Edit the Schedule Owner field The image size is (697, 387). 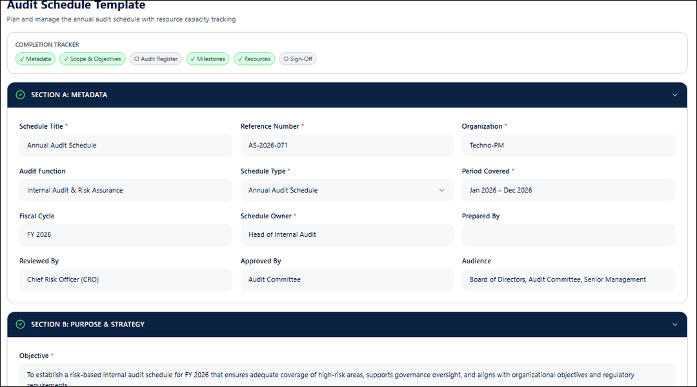[347, 235]
